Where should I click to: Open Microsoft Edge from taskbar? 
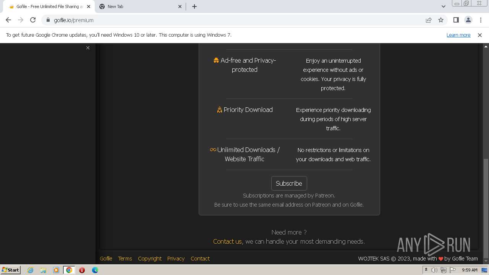pos(95,270)
